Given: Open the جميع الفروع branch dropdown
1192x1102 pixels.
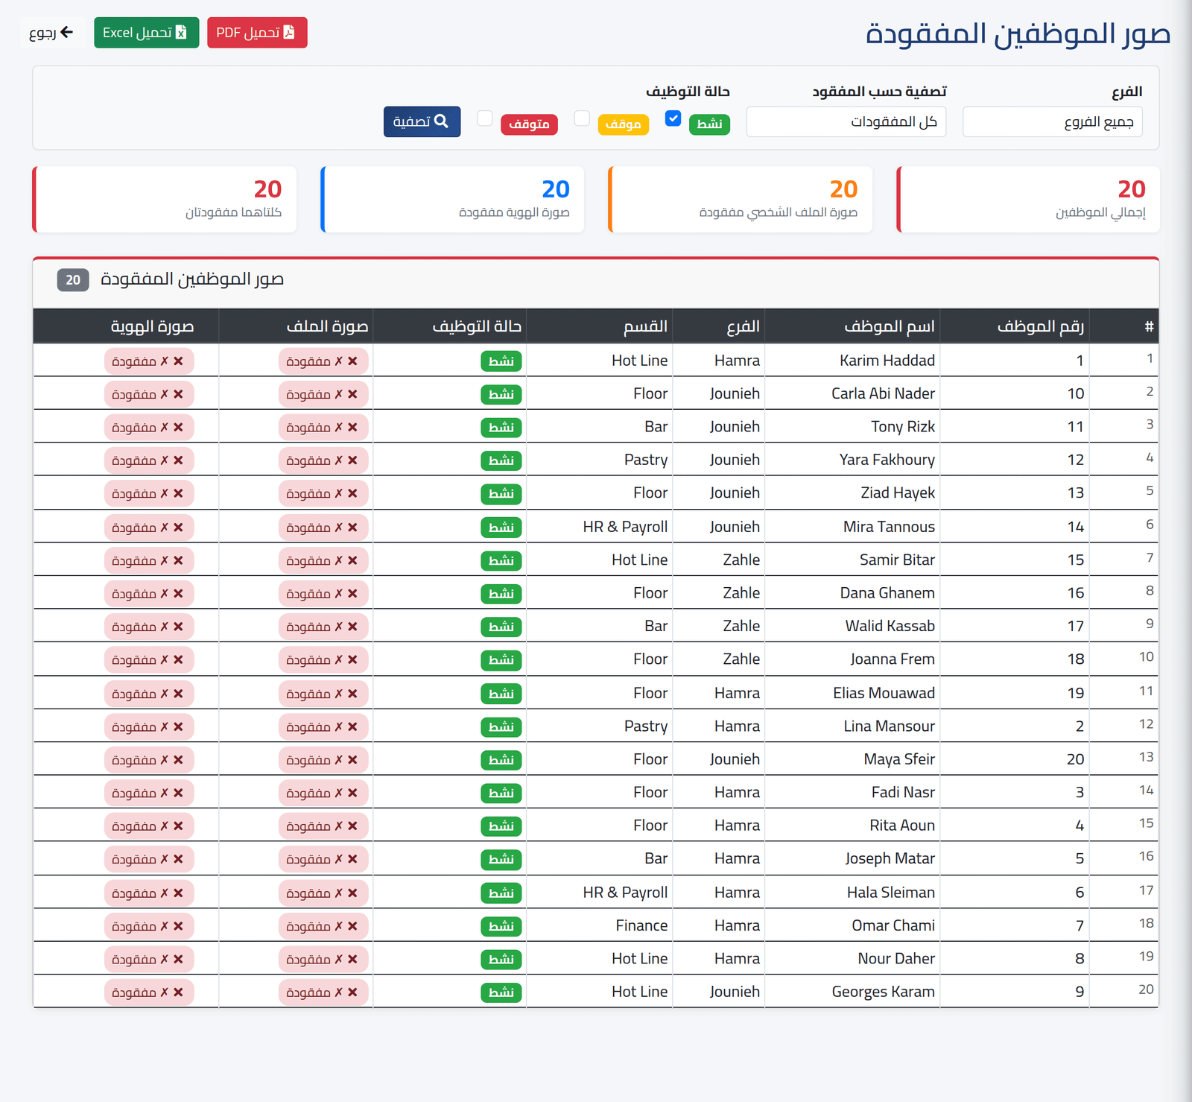Looking at the screenshot, I should 1052,122.
